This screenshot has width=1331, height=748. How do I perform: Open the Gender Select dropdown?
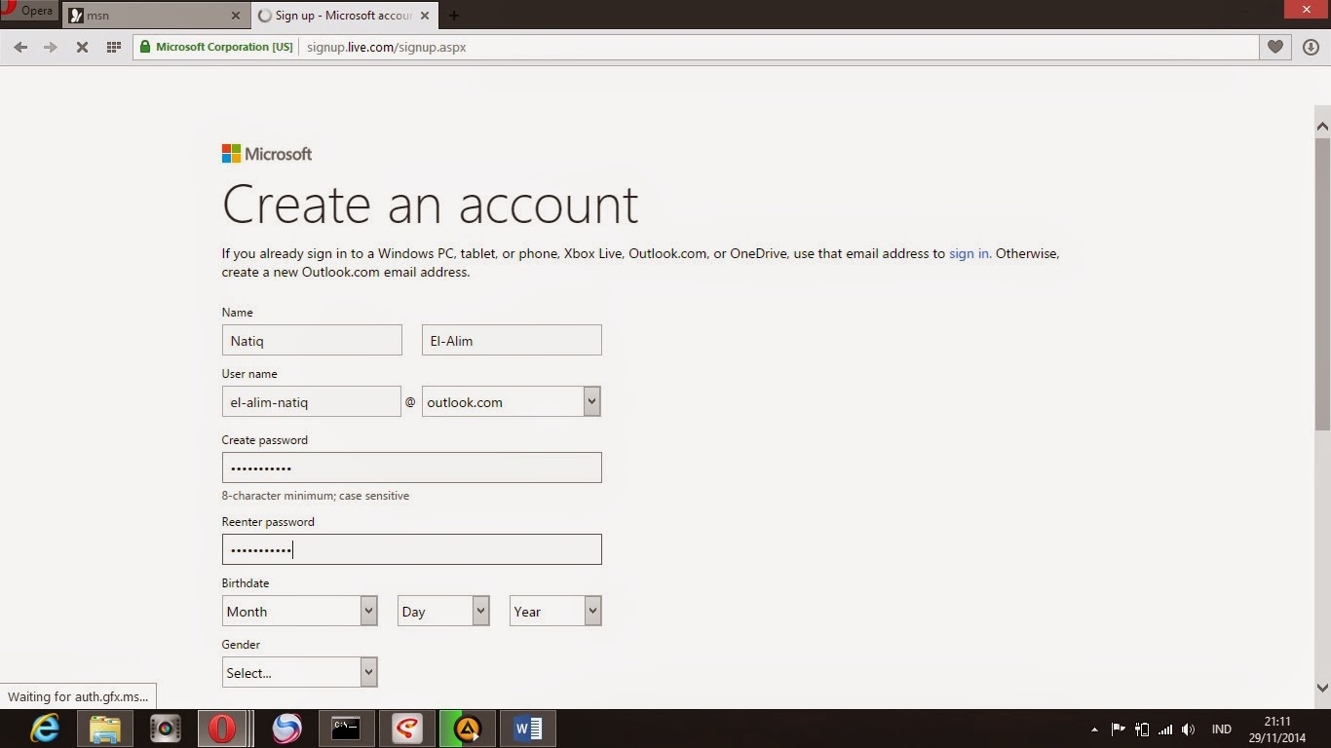(x=300, y=672)
